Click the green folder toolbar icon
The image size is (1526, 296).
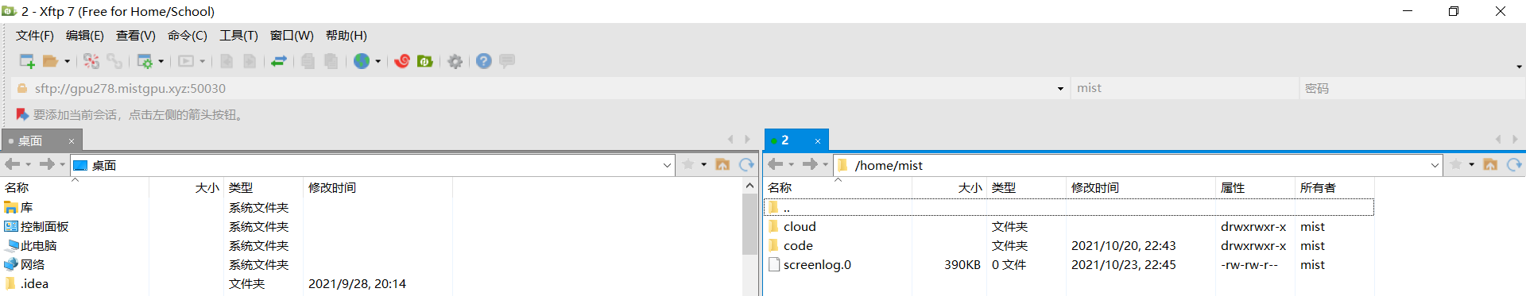pyautogui.click(x=425, y=61)
